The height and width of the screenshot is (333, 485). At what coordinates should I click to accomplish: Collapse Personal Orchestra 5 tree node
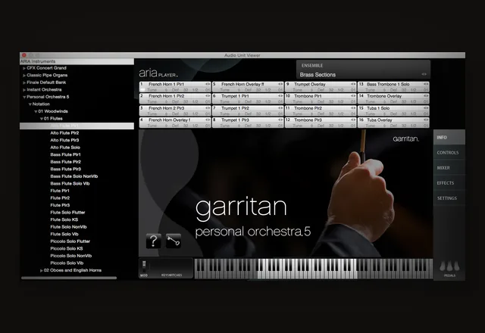24,97
